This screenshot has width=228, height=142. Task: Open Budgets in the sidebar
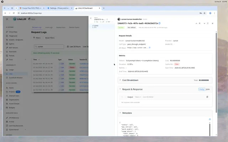point(12,108)
